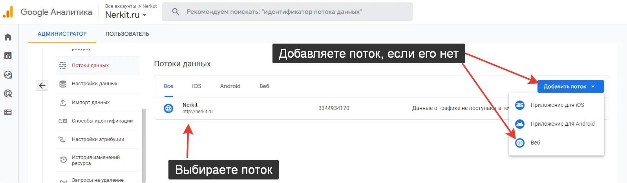This screenshot has width=627, height=183.
Task: Click the traffic data not received status
Action: [460, 108]
